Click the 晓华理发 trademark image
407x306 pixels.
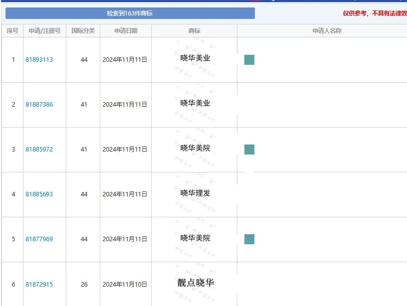(x=195, y=193)
